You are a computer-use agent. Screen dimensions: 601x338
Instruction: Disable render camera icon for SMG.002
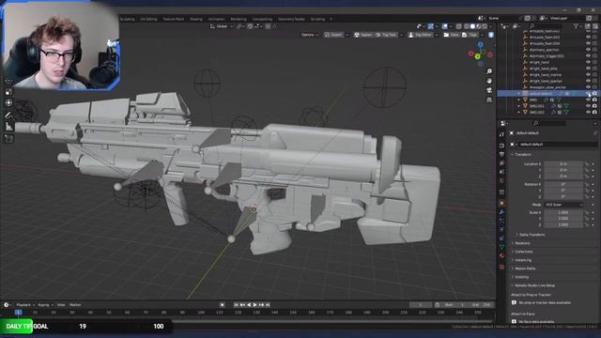pos(594,113)
